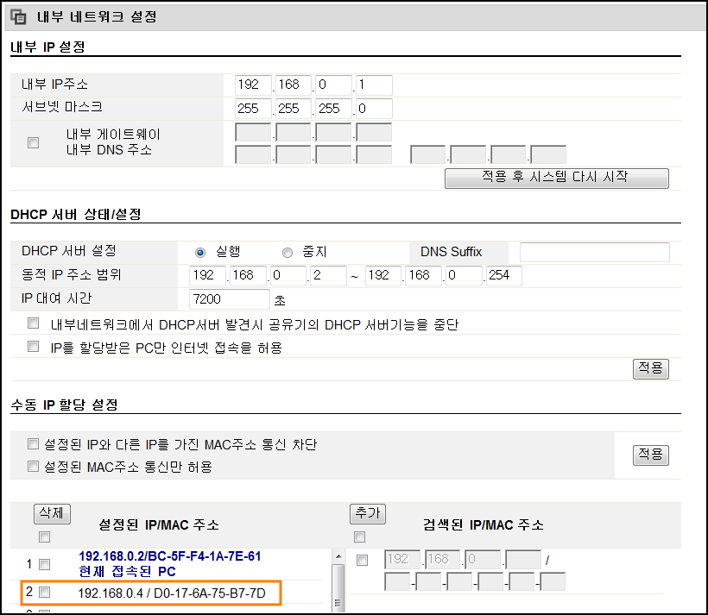Click 적용 button in 수동 IP 할당 section
The height and width of the screenshot is (615, 708).
650,455
